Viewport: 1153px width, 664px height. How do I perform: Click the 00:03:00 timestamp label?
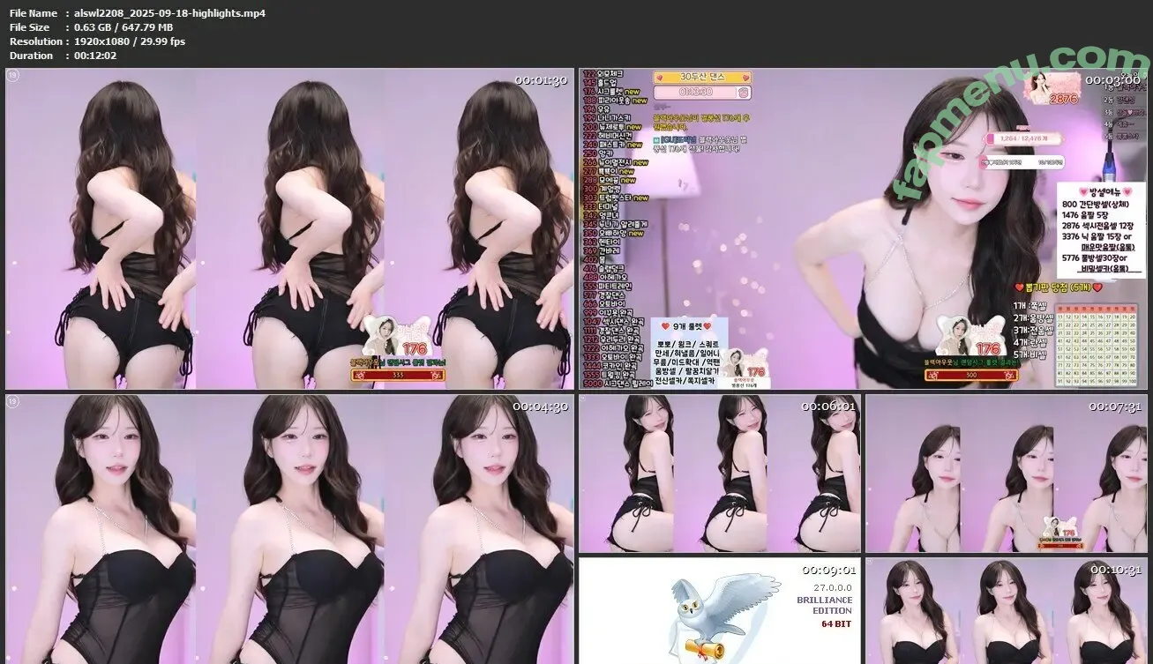click(1114, 80)
